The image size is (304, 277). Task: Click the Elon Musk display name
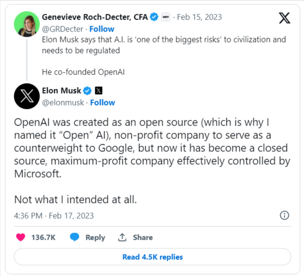coord(62,90)
